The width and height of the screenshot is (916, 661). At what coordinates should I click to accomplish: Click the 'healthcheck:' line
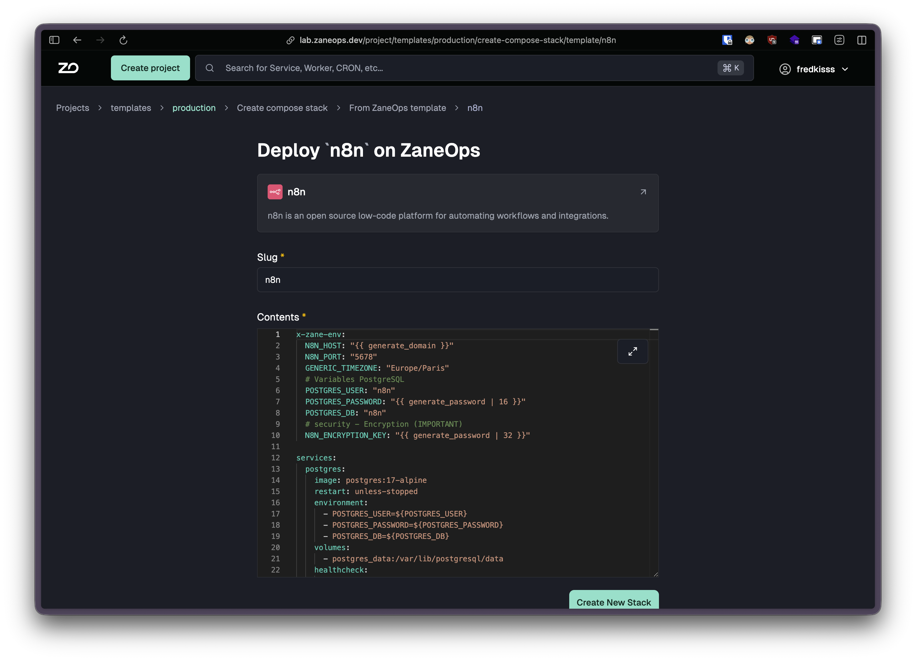341,570
